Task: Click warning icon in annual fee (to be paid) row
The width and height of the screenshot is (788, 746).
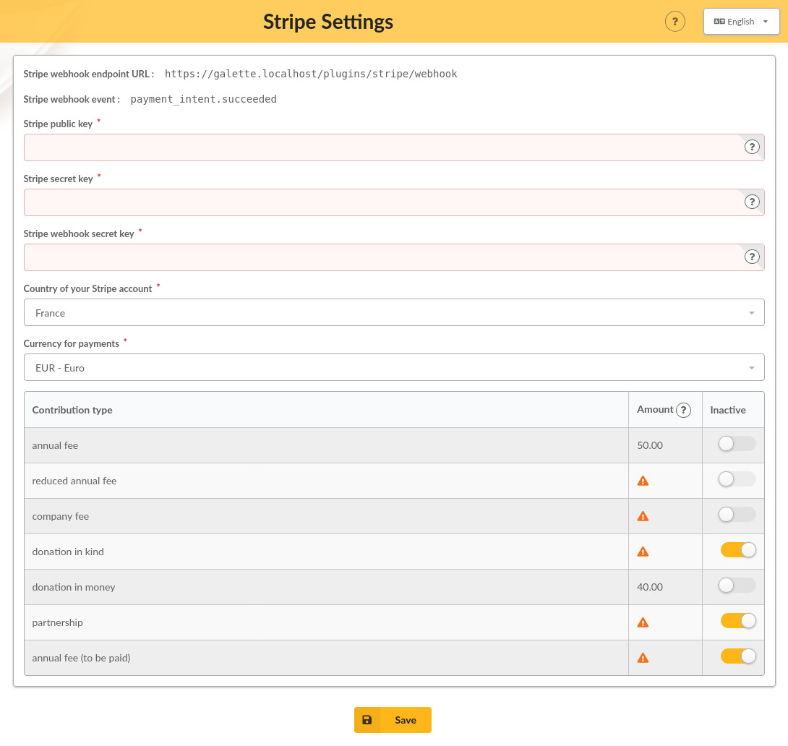Action: tap(643, 658)
